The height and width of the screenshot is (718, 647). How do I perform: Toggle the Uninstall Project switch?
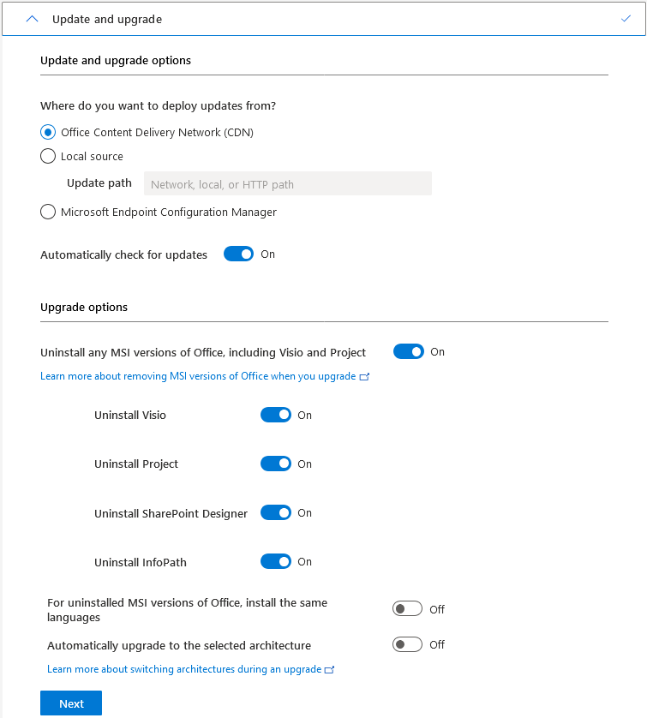pos(275,464)
